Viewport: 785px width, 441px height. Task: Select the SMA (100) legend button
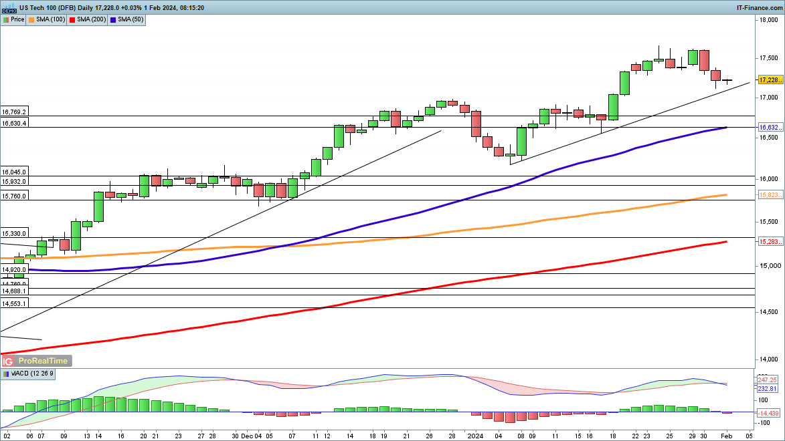coord(47,19)
